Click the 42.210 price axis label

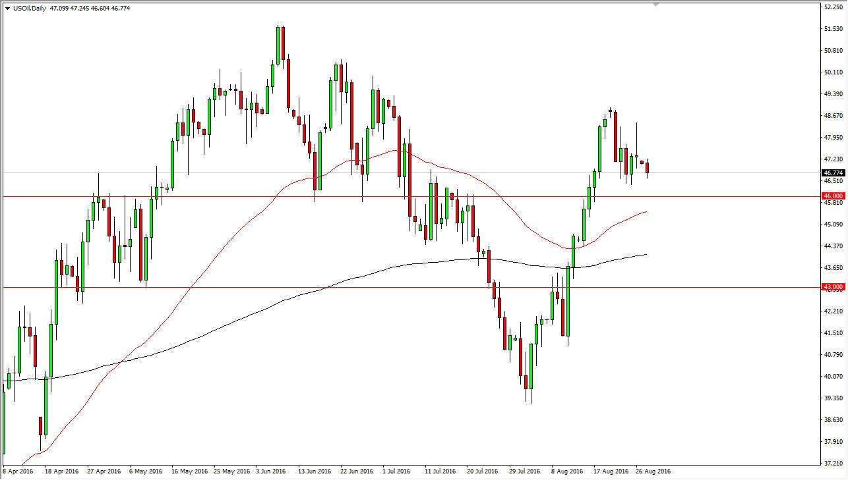[833, 311]
